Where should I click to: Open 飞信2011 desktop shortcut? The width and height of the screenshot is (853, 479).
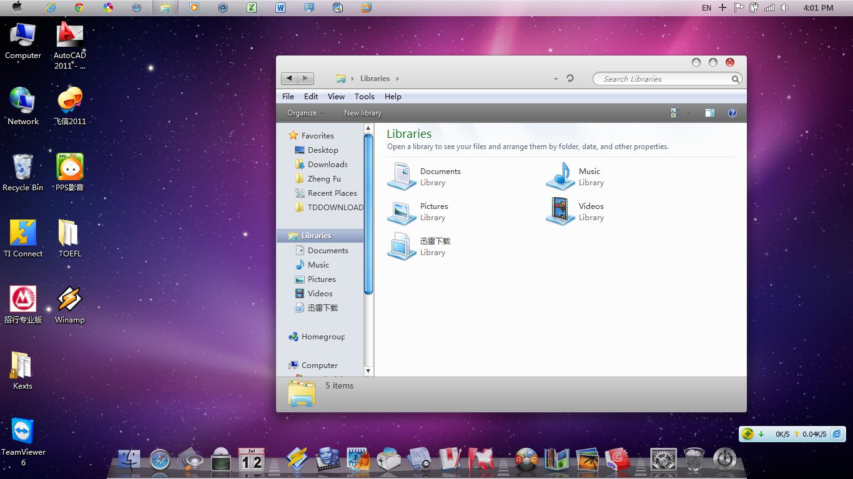click(x=70, y=106)
